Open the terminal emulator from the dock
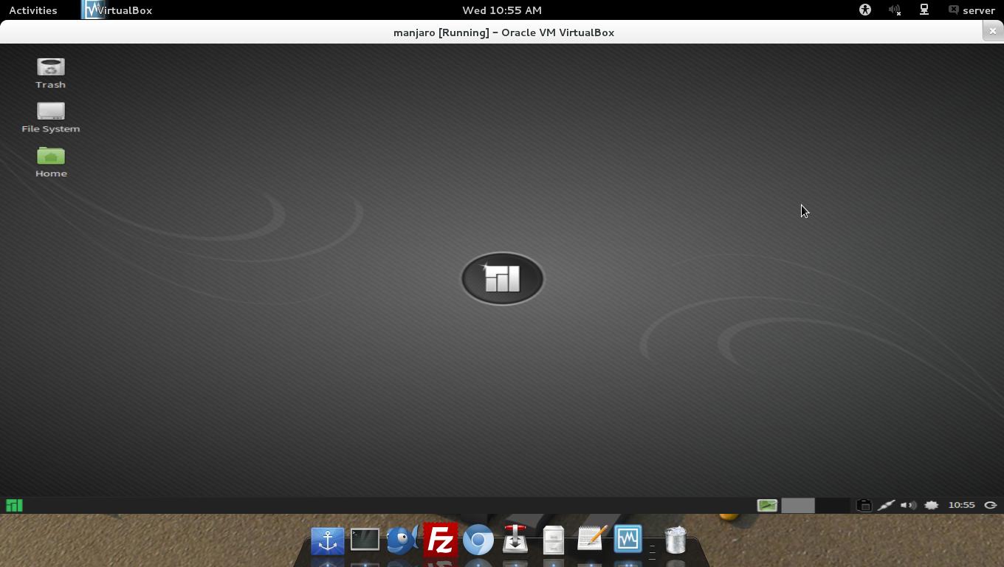Image resolution: width=1004 pixels, height=567 pixels. click(x=365, y=540)
